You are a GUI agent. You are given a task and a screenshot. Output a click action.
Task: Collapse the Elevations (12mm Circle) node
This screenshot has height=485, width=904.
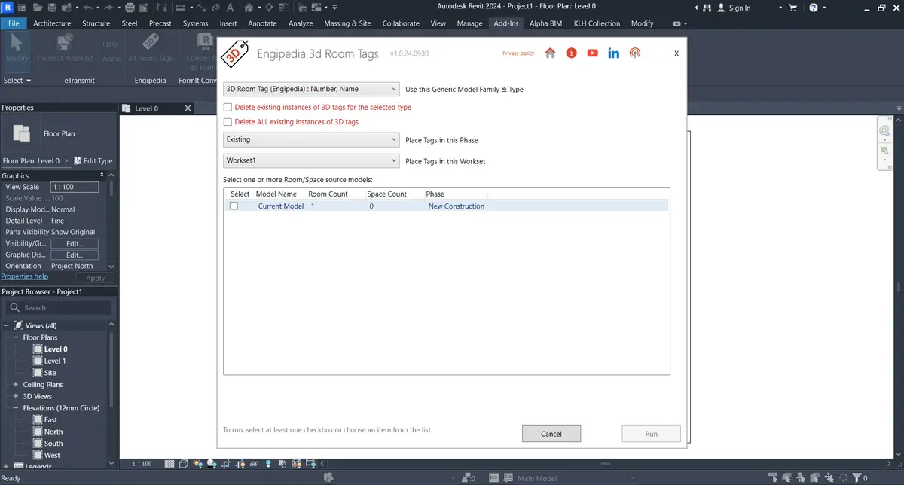point(15,408)
